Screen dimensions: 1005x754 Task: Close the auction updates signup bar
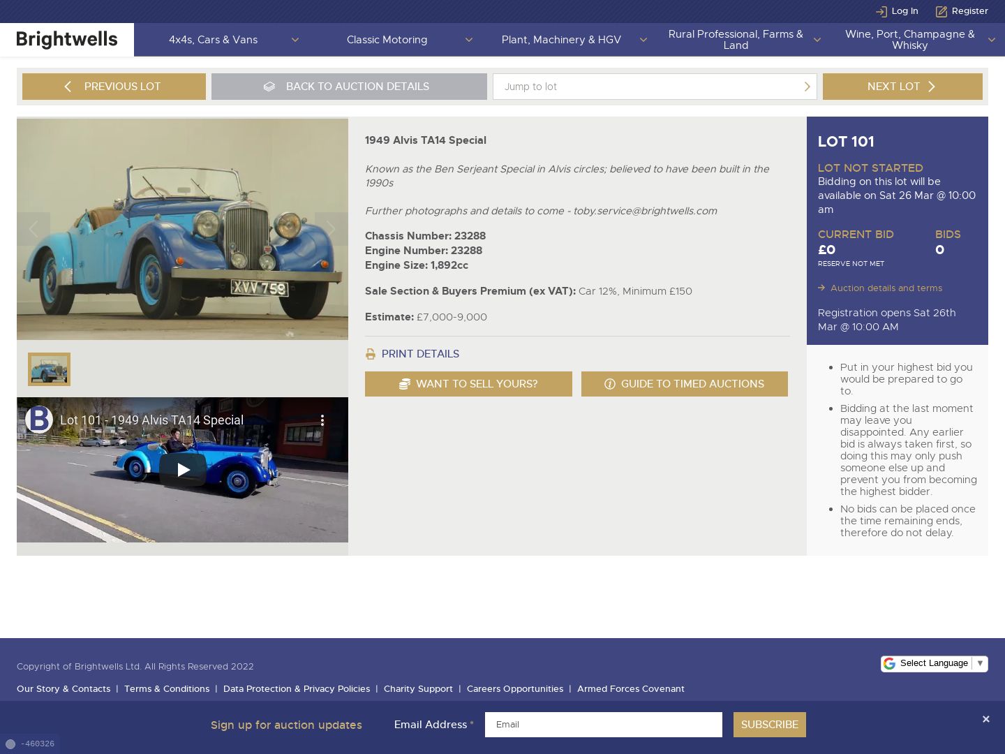click(986, 719)
